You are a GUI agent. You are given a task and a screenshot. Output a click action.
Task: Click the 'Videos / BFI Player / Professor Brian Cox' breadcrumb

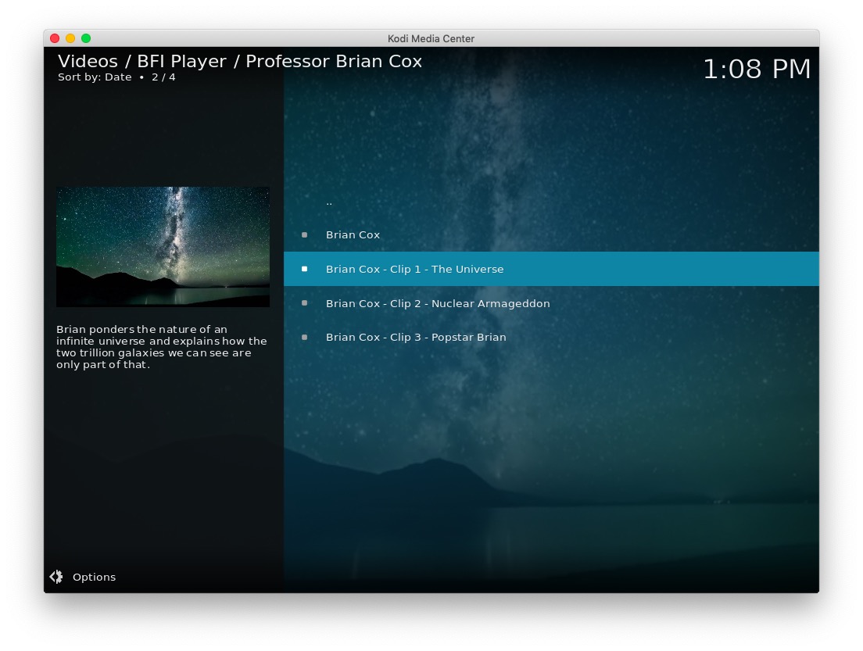240,61
